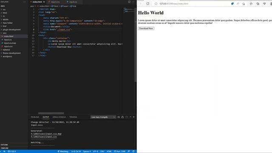
Task: Open input.scss file in explorer
Action: click(14, 46)
